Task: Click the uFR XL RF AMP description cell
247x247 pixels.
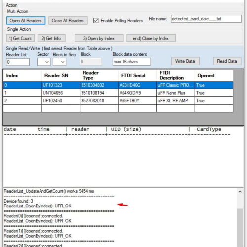Action: click(x=175, y=101)
